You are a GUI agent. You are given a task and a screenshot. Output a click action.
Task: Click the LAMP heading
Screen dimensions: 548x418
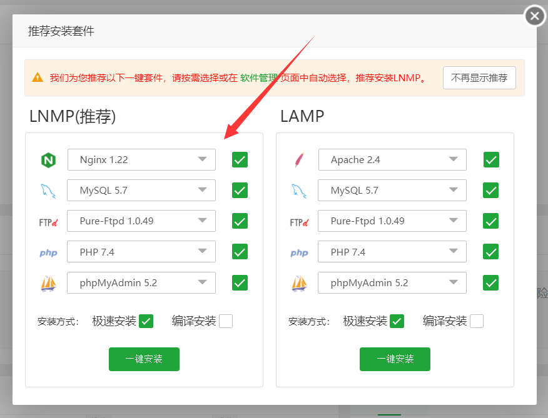(302, 116)
